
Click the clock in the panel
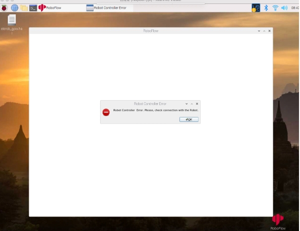(295, 8)
